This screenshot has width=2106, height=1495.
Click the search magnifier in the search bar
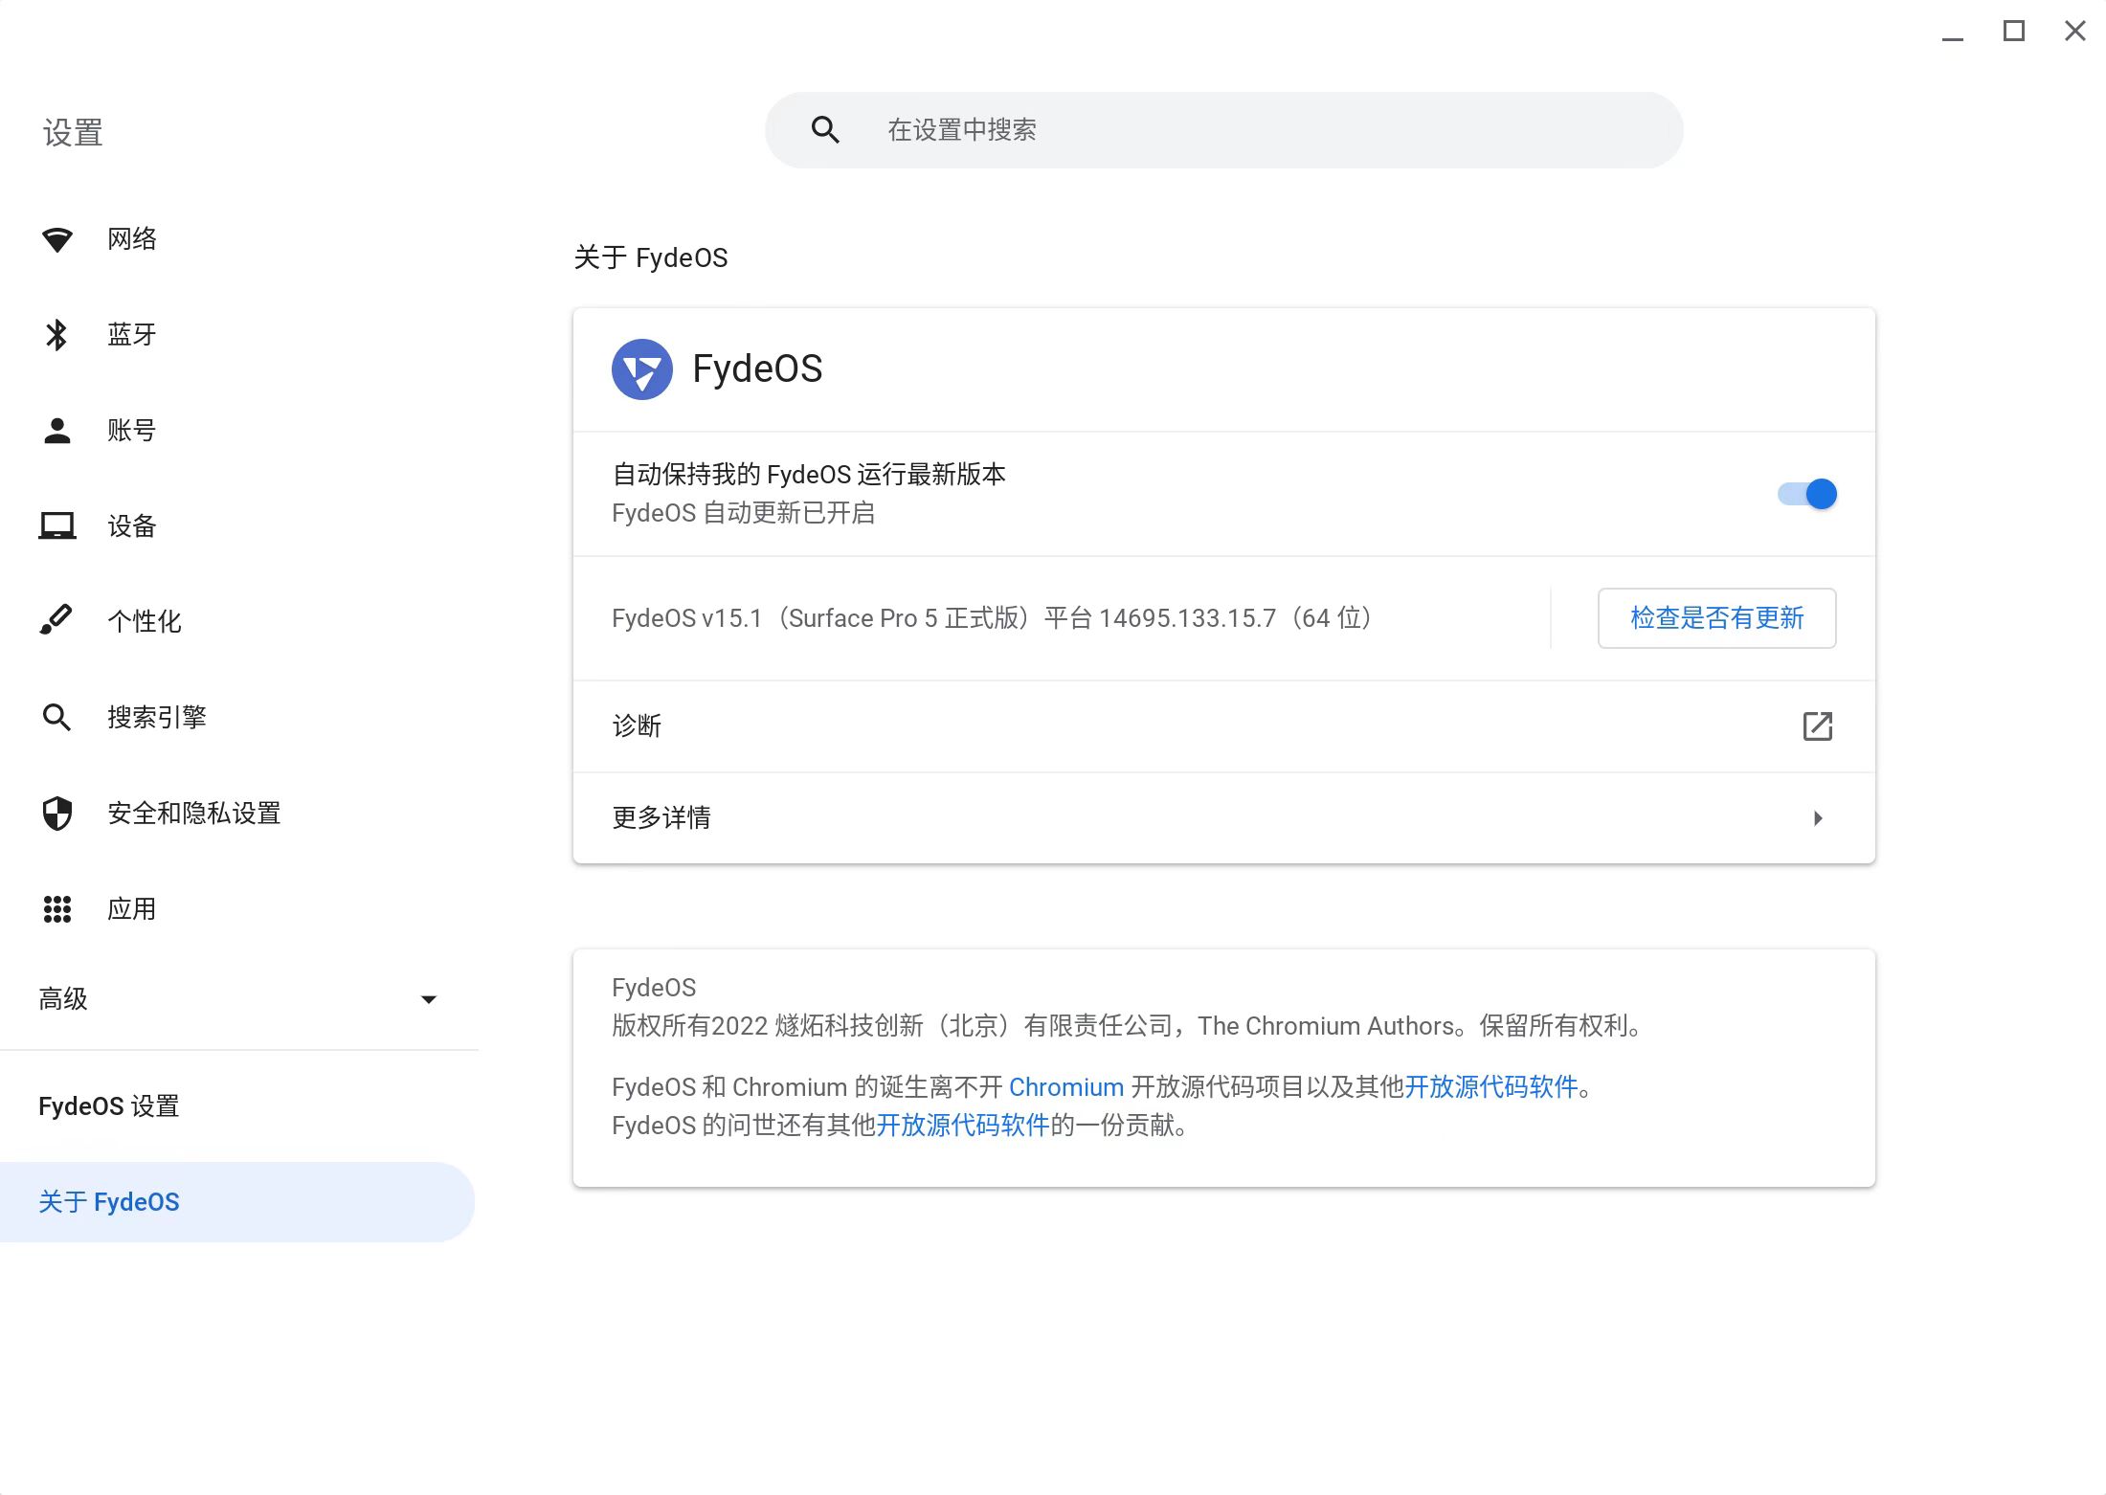point(824,129)
